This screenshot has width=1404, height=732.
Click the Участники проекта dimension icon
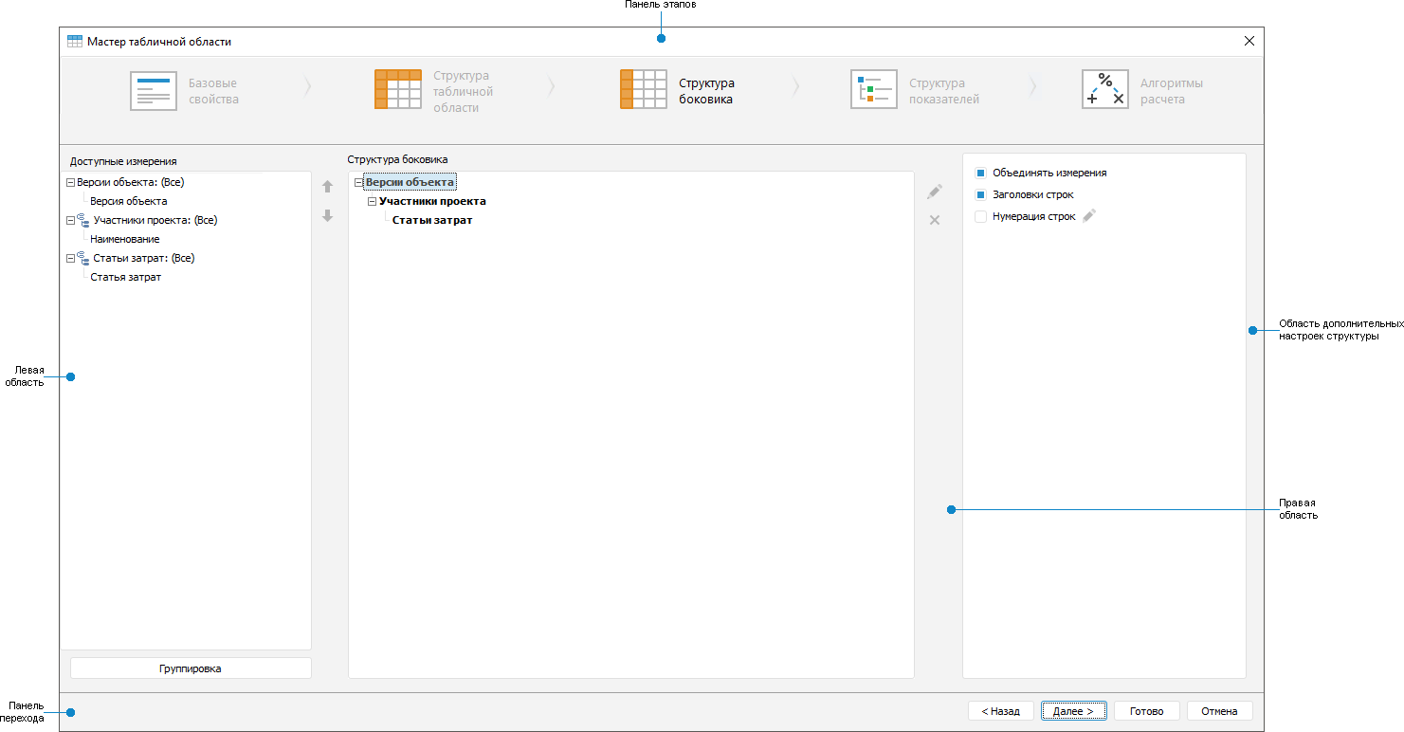pyautogui.click(x=83, y=220)
